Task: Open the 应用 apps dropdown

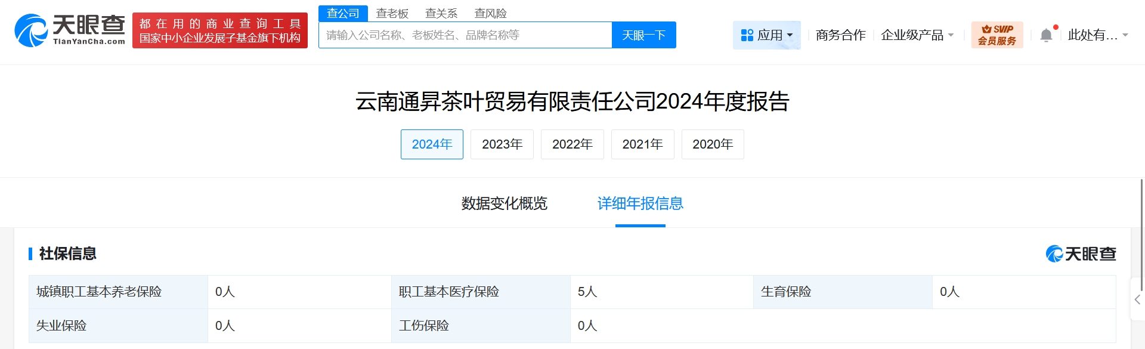Action: coord(766,35)
